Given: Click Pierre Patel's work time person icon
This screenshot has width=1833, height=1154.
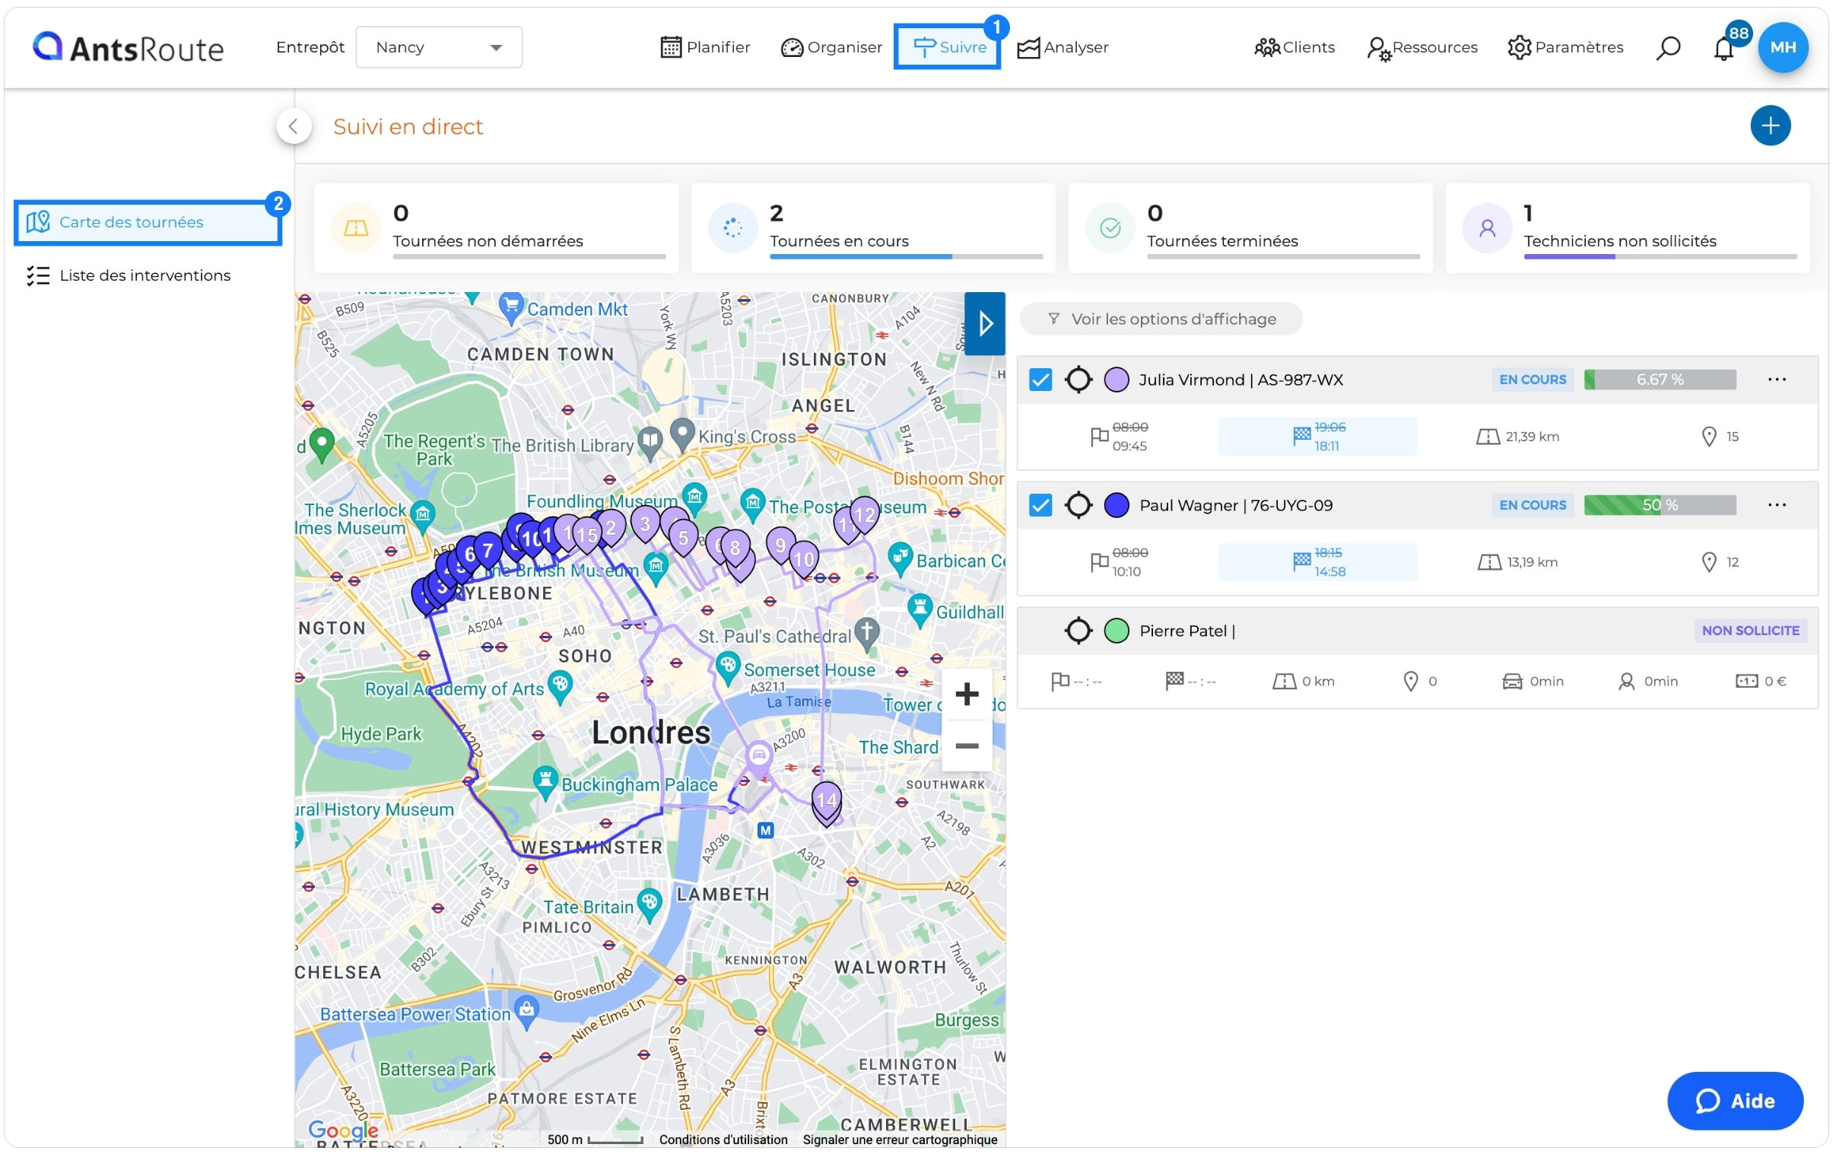Looking at the screenshot, I should [x=1626, y=682].
